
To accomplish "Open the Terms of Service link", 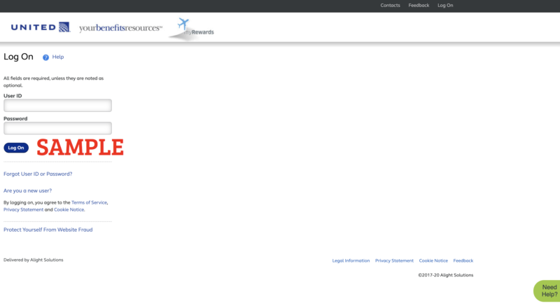I will pyautogui.click(x=89, y=202).
